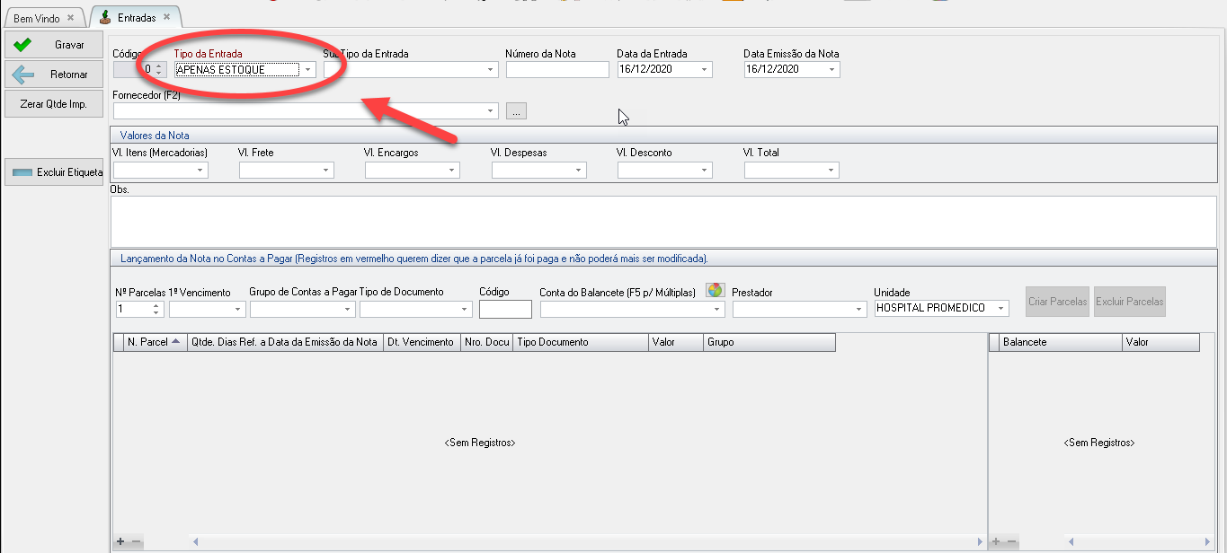Image resolution: width=1227 pixels, height=553 pixels.
Task: Click the Zerar Qtde Imp. button
Action: coord(54,104)
